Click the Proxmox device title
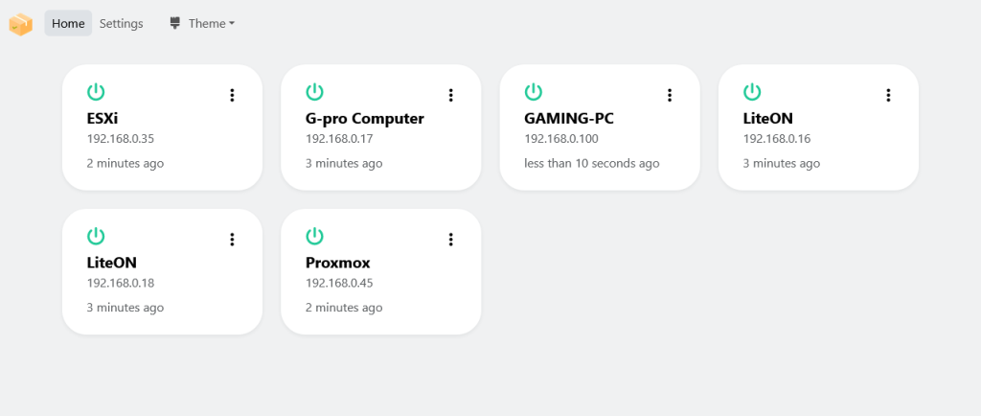Image resolution: width=981 pixels, height=416 pixels. [338, 263]
